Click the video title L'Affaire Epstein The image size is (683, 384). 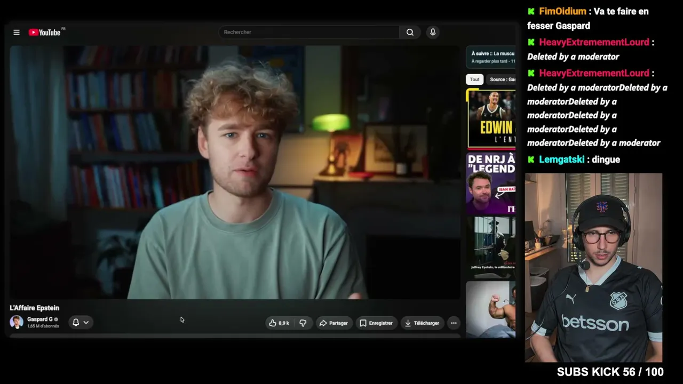[x=34, y=308]
